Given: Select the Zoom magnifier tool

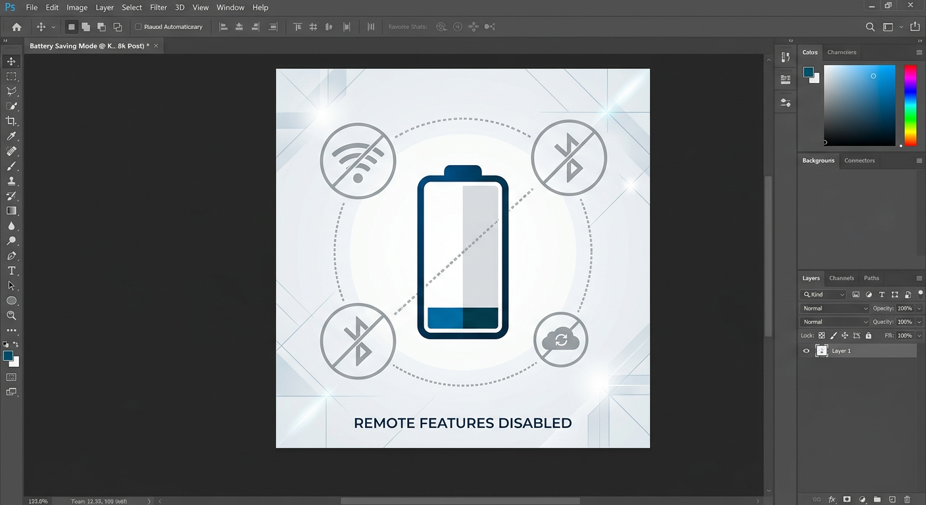Looking at the screenshot, I should [x=11, y=316].
